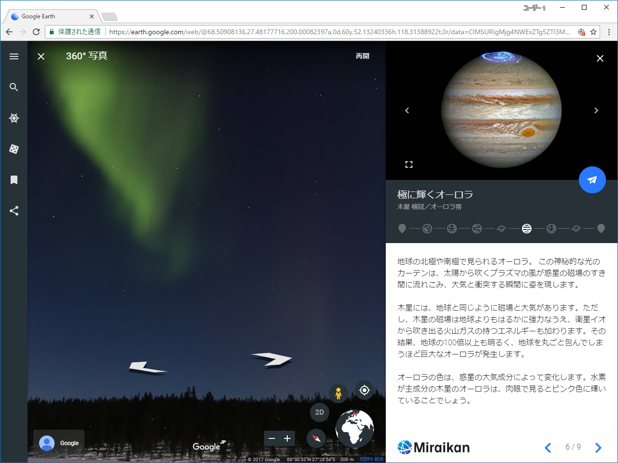This screenshot has width=618, height=463.
Task: Select the Google Earth browser tab
Action: click(48, 16)
